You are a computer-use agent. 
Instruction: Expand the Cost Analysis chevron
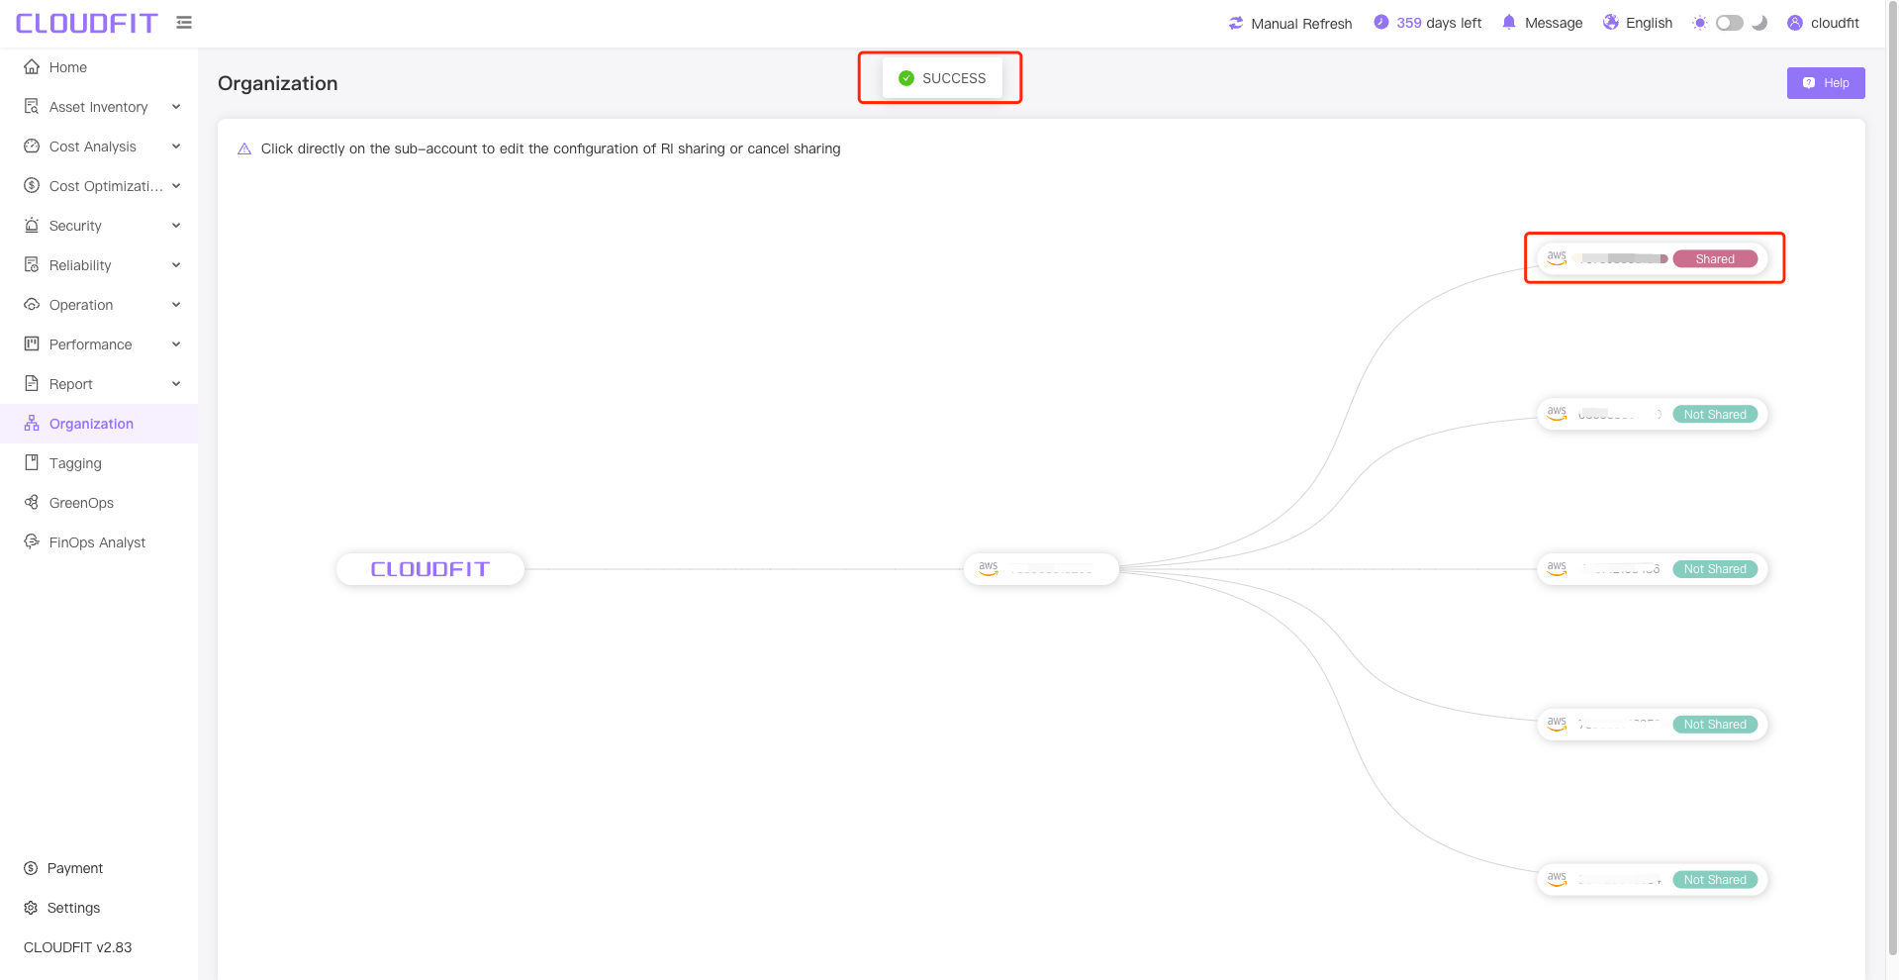coord(176,146)
